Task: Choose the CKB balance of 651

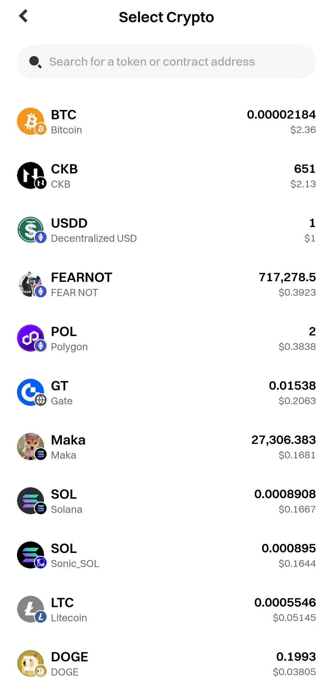Action: tap(305, 169)
